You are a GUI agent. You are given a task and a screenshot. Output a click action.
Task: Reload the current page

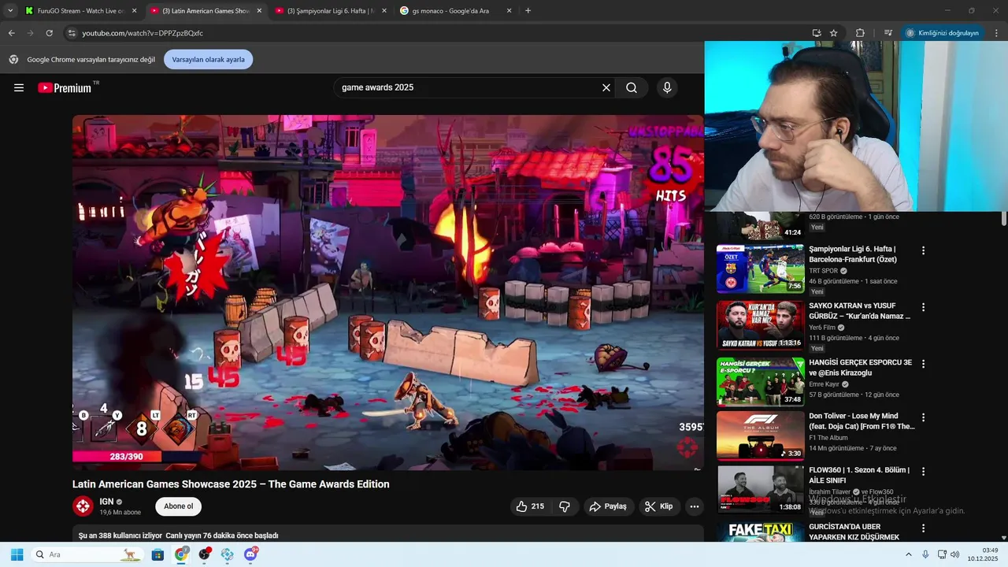[49, 33]
